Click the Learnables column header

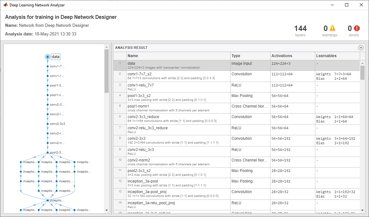click(x=337, y=56)
